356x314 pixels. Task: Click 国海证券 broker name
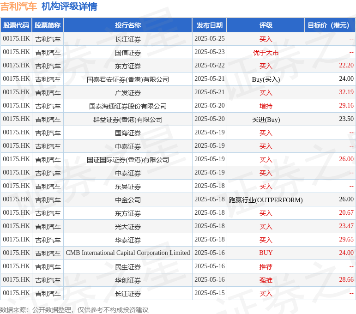[x=128, y=133]
